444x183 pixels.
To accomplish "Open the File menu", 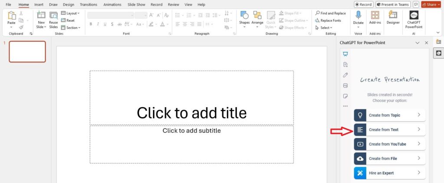I will tap(9, 4).
